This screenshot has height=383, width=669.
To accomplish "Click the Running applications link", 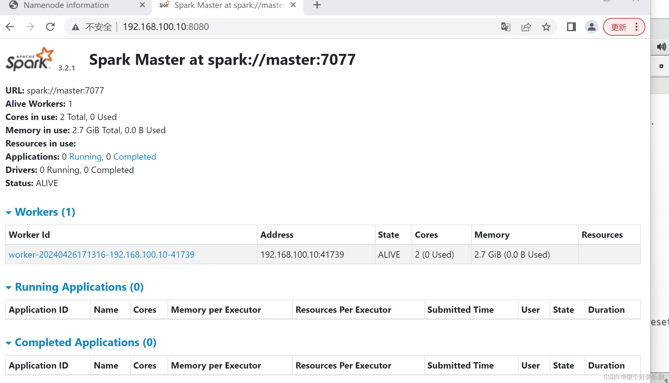I will (x=85, y=157).
